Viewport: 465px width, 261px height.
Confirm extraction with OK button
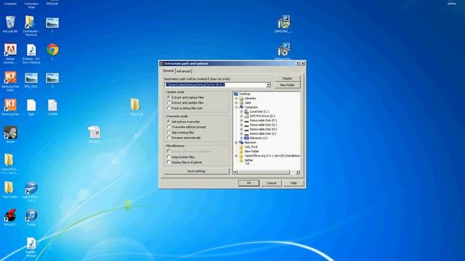pyautogui.click(x=248, y=183)
